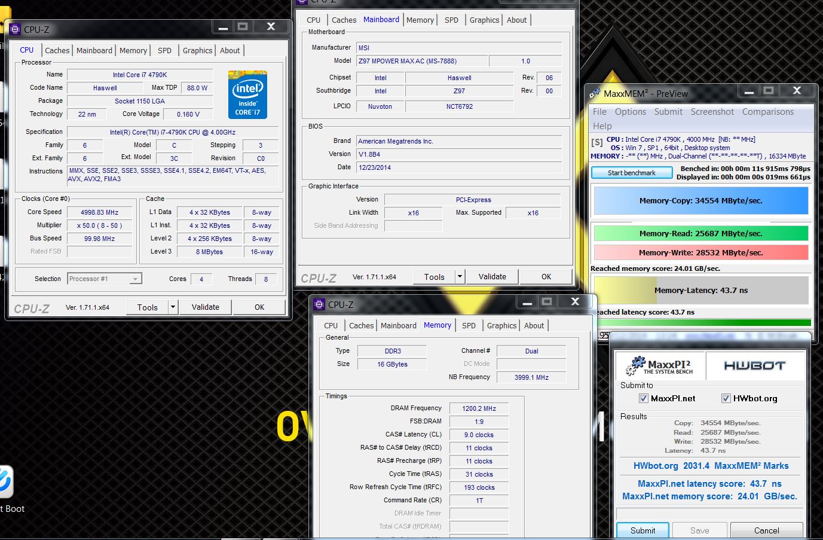Click the Memory-Copy result bar
The height and width of the screenshot is (540, 823).
click(701, 200)
